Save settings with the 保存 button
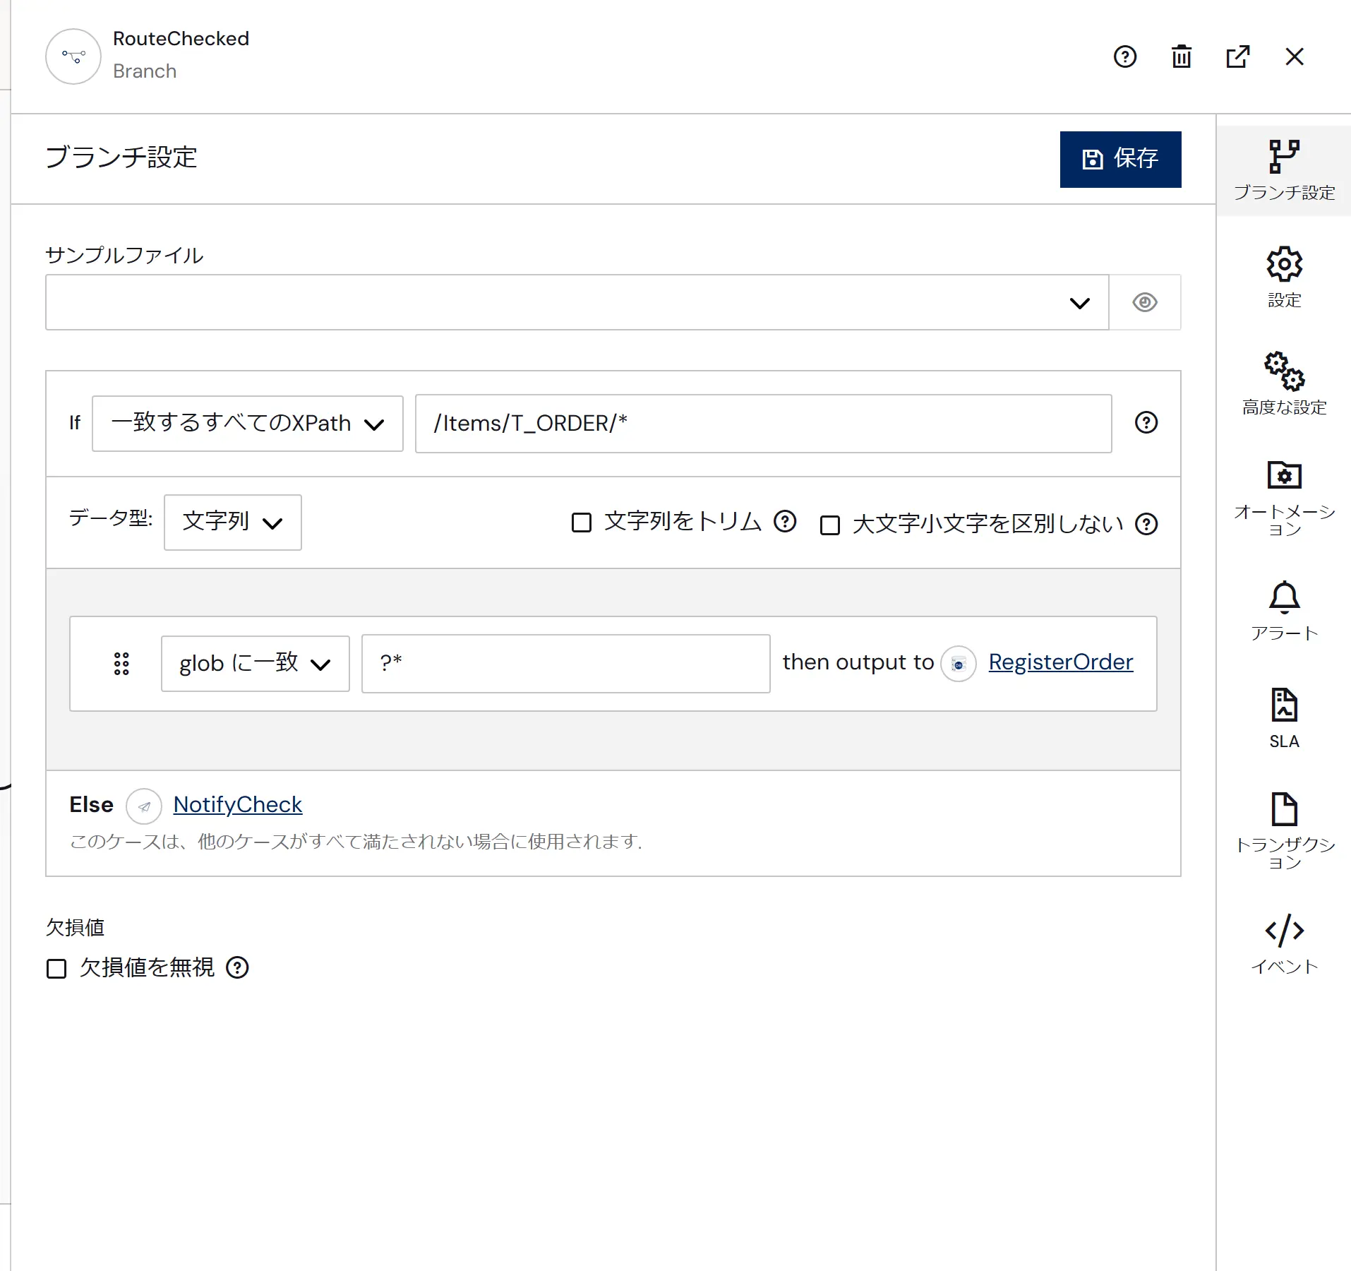Viewport: 1351px width, 1271px height. (1120, 159)
